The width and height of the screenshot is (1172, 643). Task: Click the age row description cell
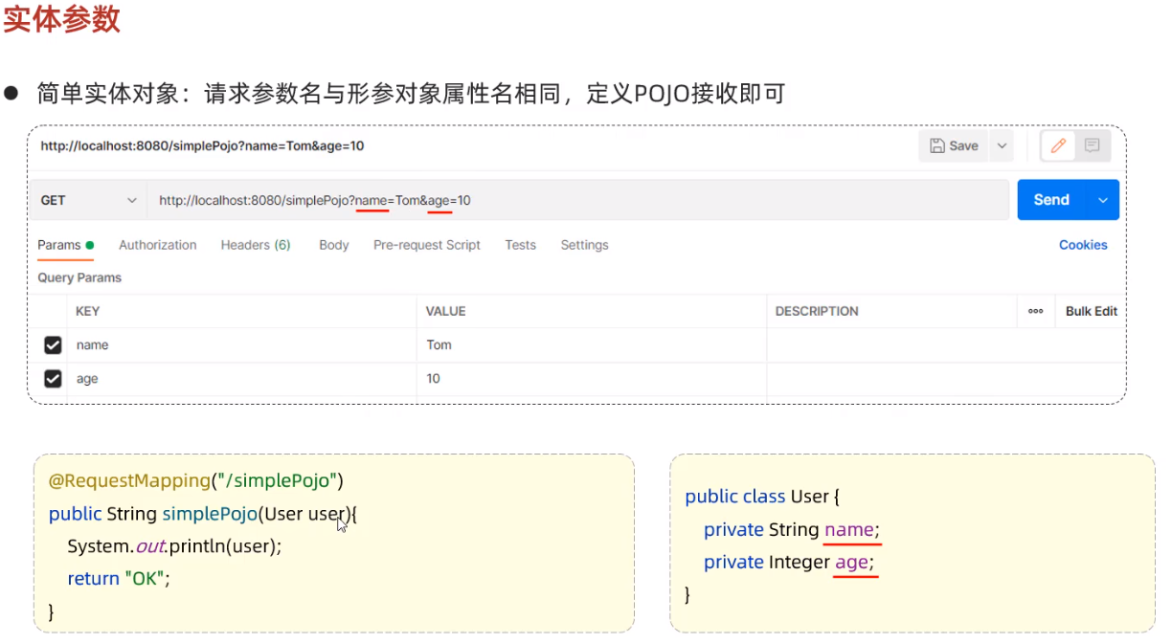click(945, 379)
